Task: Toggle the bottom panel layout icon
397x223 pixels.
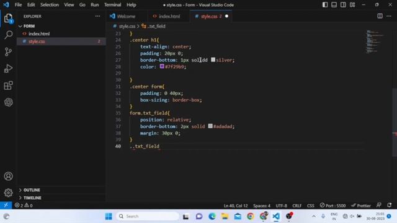Action: [334, 5]
